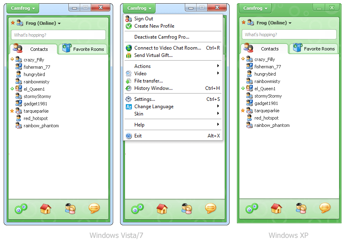Click add contact icon in middle menu window
The width and height of the screenshot is (346, 244).
[x=187, y=209]
